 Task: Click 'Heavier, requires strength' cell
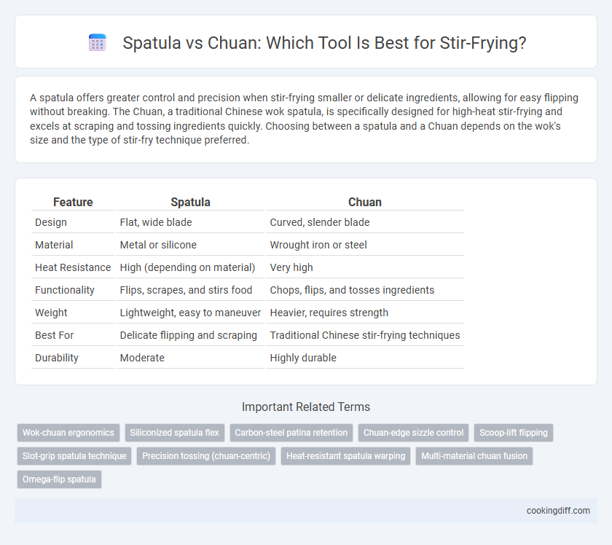[365, 313]
